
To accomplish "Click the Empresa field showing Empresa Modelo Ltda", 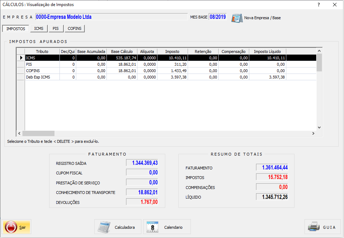I will click(x=112, y=17).
